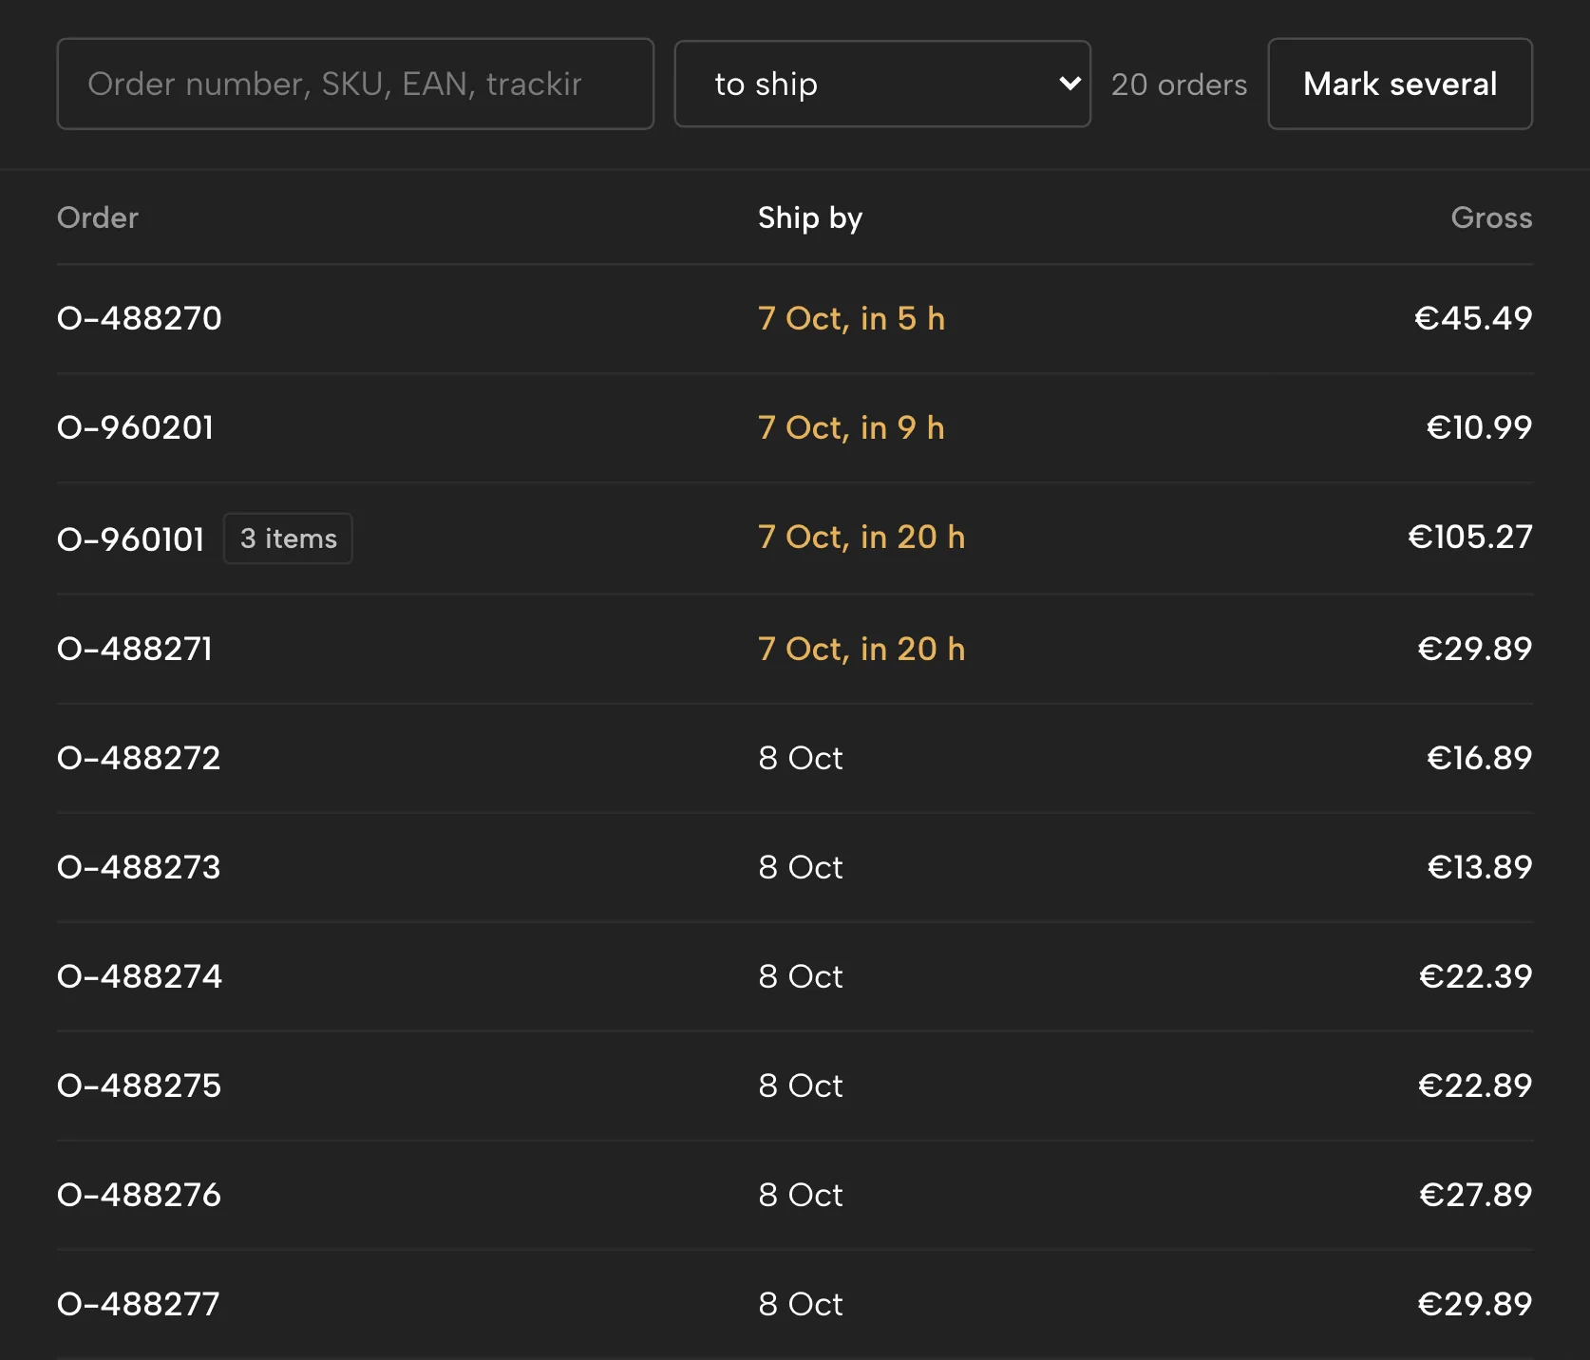Open the 'to ship' status dropdown
The height and width of the screenshot is (1360, 1590).
(882, 84)
